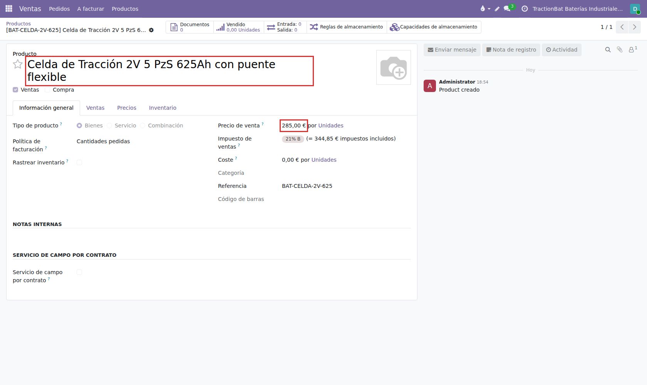Upload product image via camera placeholder

(x=393, y=67)
